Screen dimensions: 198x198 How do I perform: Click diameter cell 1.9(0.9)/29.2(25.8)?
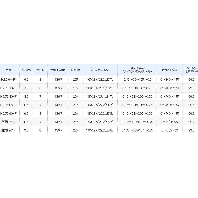[100, 130]
